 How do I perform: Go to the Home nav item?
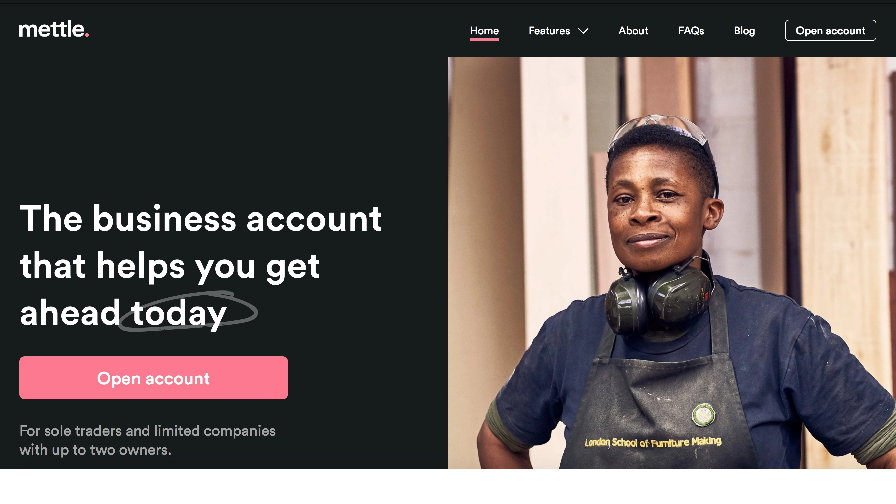click(x=484, y=31)
